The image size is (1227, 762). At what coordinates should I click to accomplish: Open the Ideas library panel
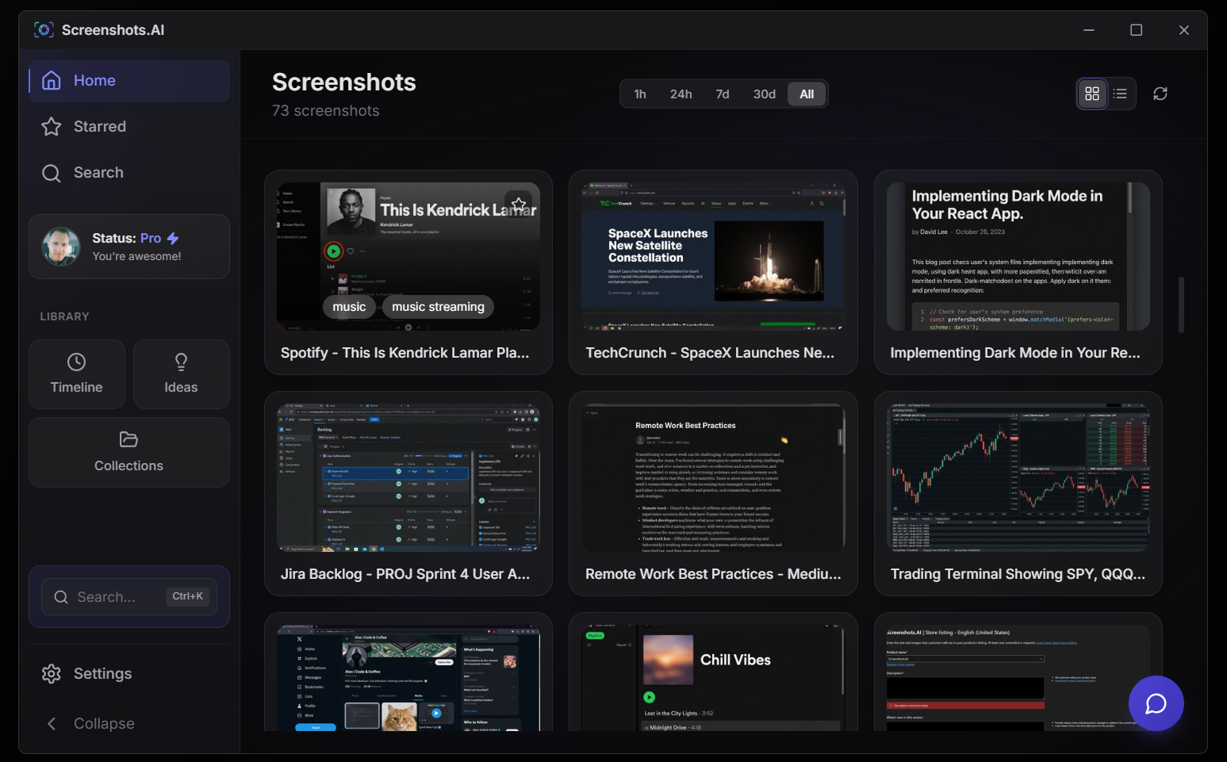tap(181, 373)
